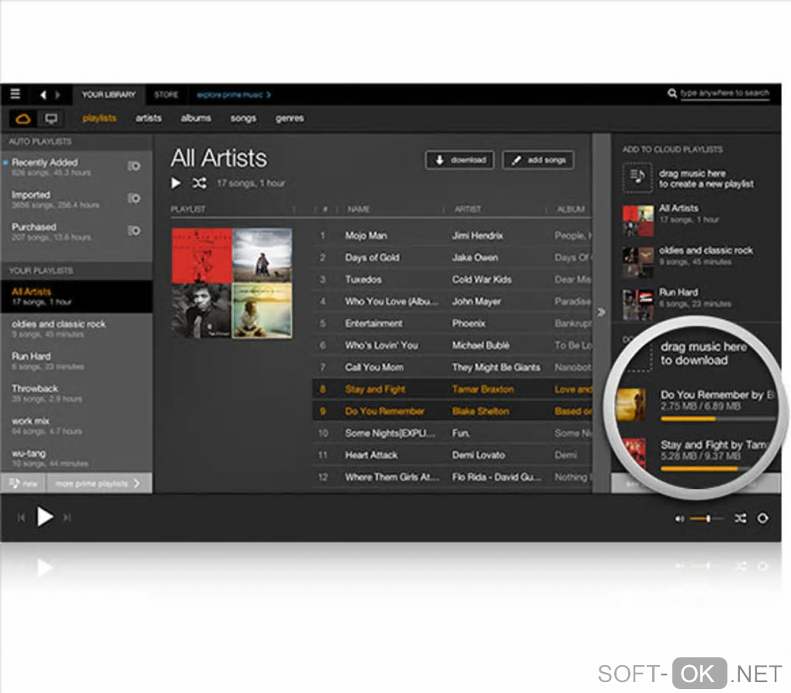Open work mix playlist
Image resolution: width=791 pixels, height=693 pixels.
tap(76, 426)
